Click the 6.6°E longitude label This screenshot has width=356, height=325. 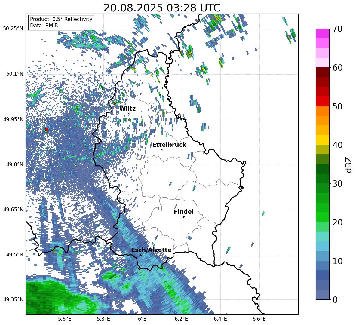click(x=259, y=319)
